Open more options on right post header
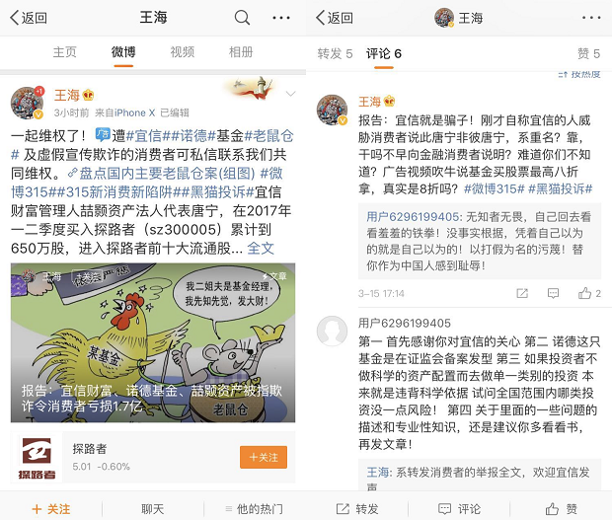Screen dimensions: 612x520 591,18
